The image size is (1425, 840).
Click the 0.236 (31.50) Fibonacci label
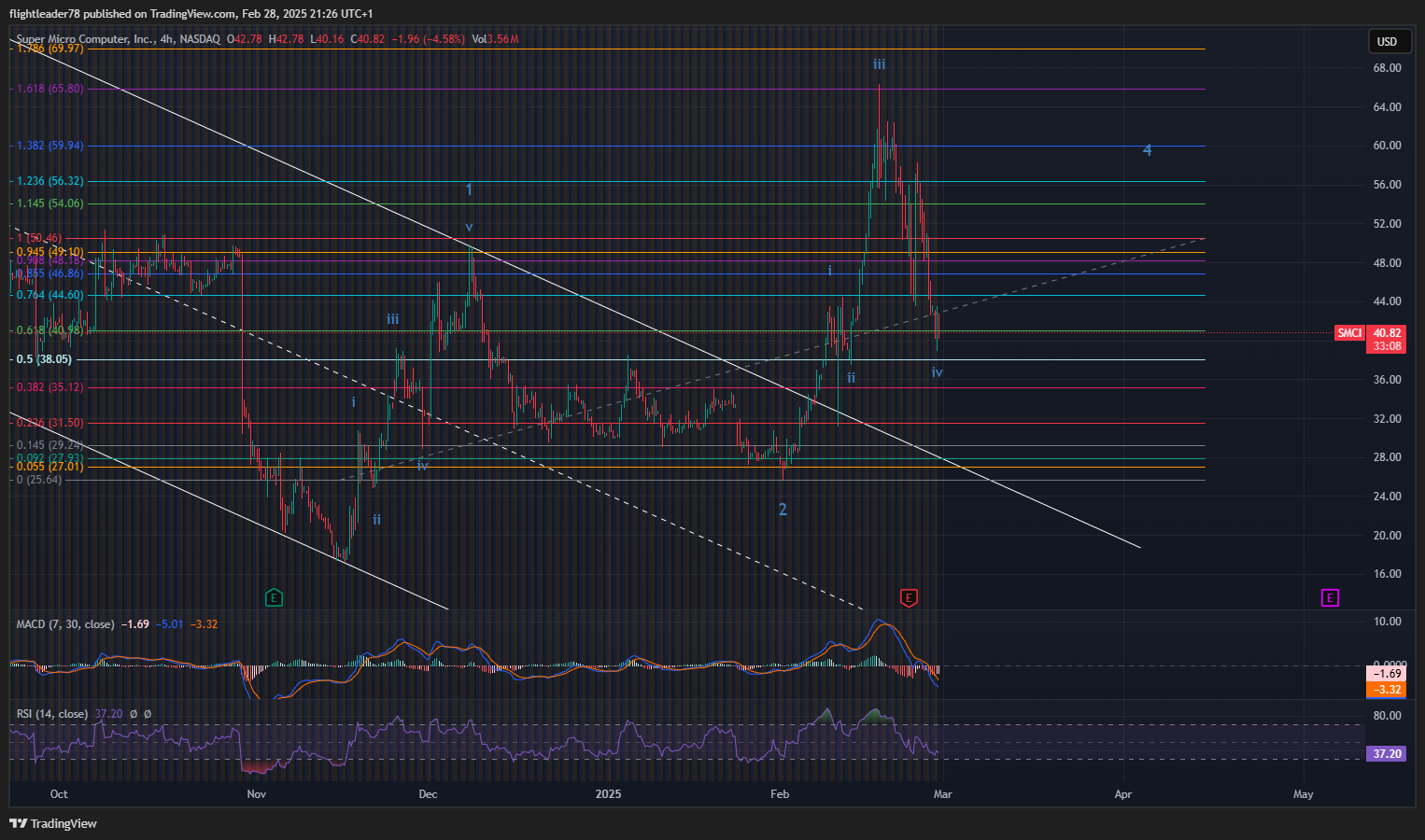pyautogui.click(x=50, y=423)
